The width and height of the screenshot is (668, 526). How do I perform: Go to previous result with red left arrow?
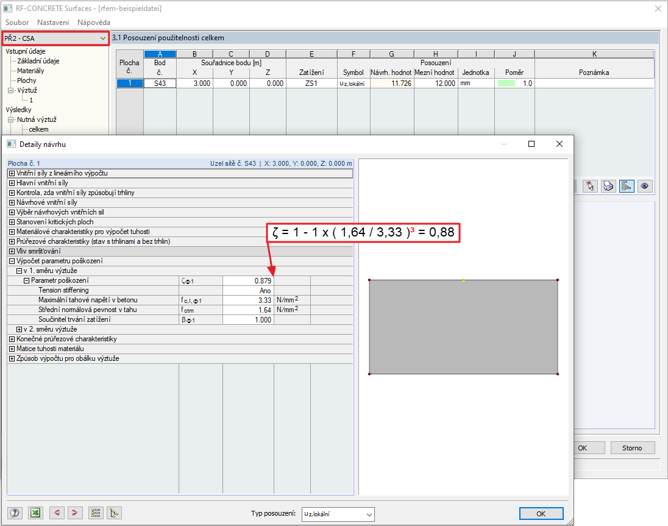57,513
